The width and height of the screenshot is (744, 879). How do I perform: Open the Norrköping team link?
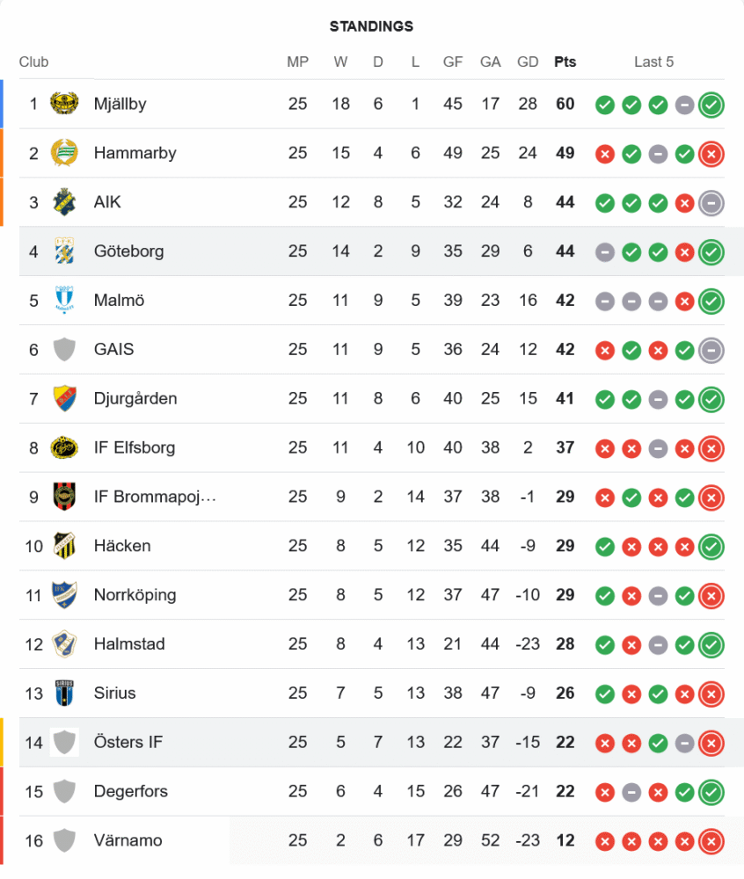coord(135,595)
